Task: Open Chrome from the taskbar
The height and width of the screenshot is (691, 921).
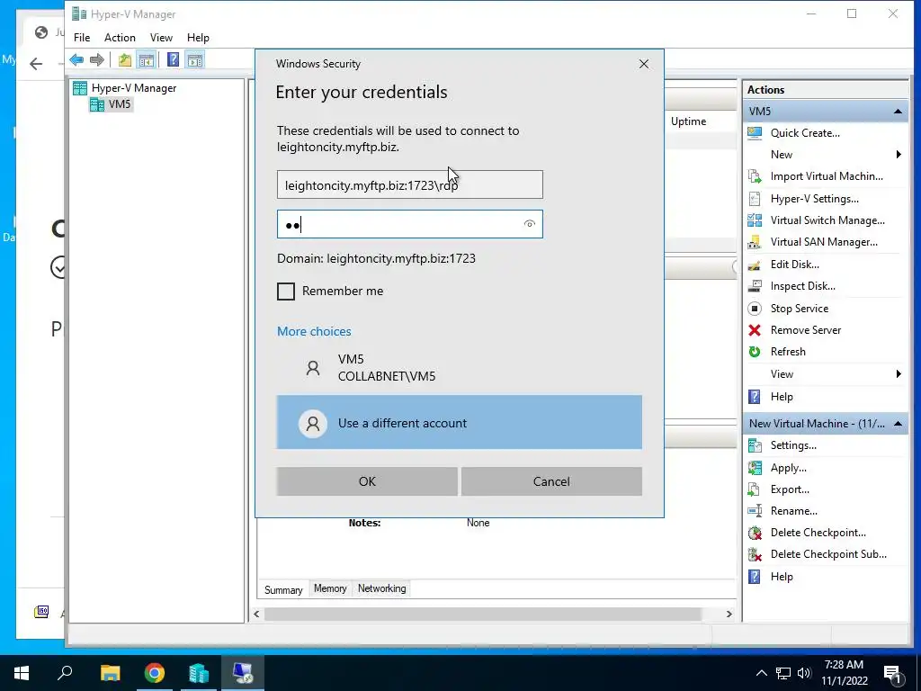Action: [x=155, y=673]
